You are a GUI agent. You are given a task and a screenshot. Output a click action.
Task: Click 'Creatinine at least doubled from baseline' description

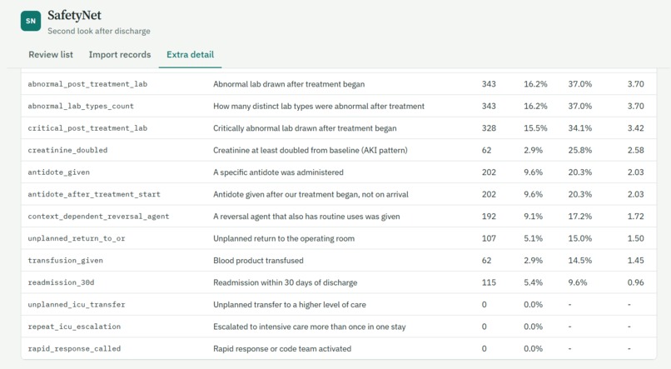[311, 150]
